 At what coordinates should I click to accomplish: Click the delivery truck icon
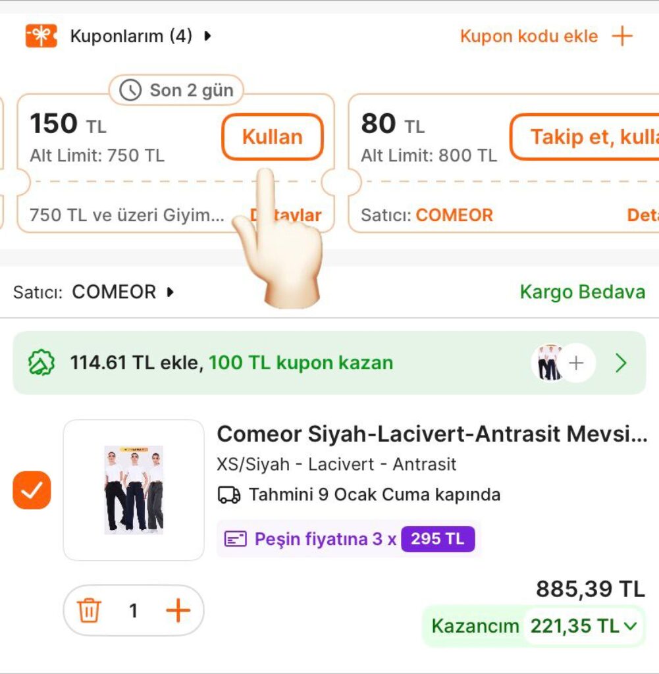229,494
